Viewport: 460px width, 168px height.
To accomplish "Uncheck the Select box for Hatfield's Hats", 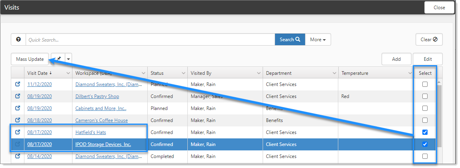I will click(425, 132).
